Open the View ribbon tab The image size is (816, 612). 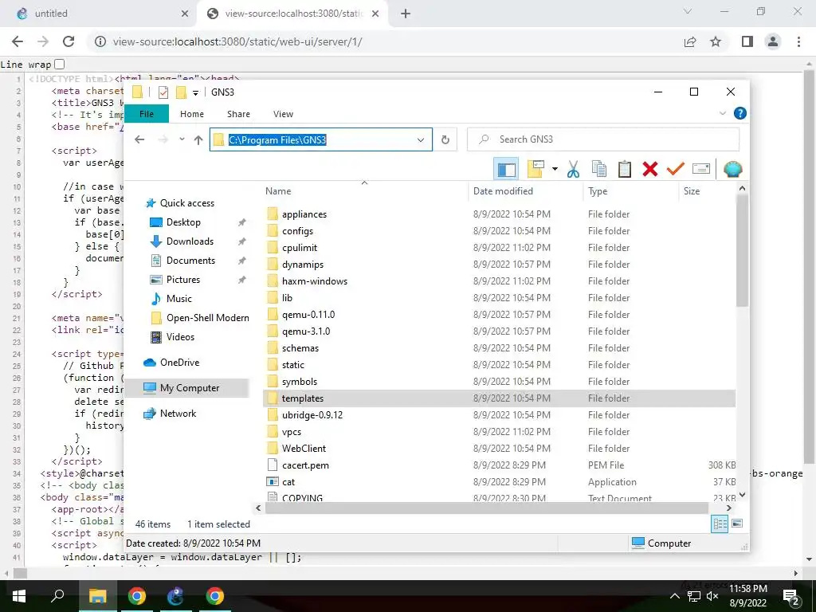click(x=283, y=114)
